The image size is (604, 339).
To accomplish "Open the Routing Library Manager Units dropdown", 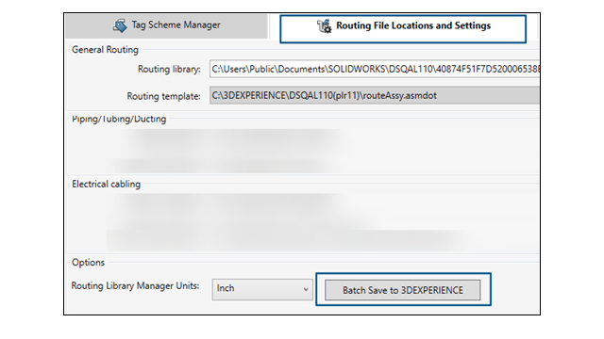I will [262, 289].
